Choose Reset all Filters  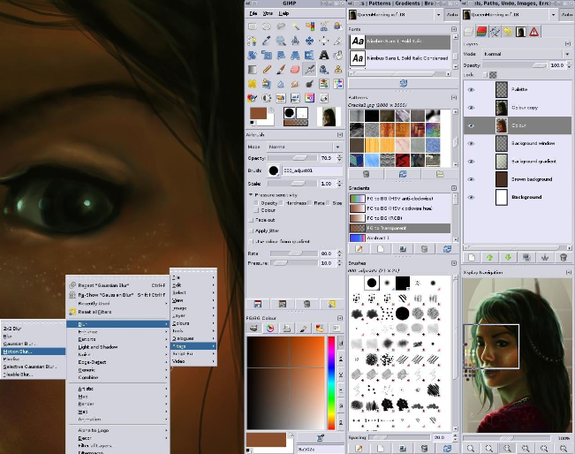(x=118, y=312)
